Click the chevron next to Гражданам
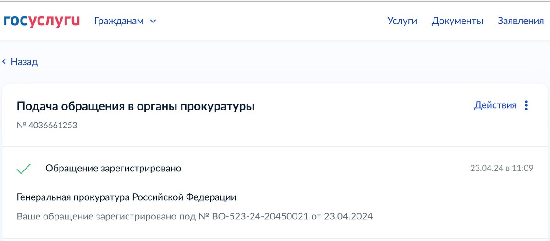Screen dimensions: 550x241 pyautogui.click(x=153, y=21)
